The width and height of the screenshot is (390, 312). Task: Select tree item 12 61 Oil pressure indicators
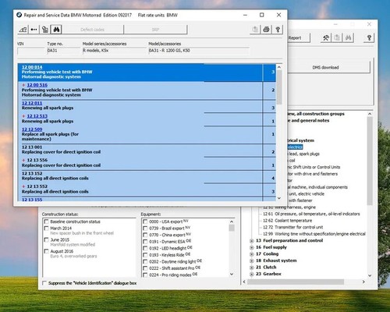(311, 214)
